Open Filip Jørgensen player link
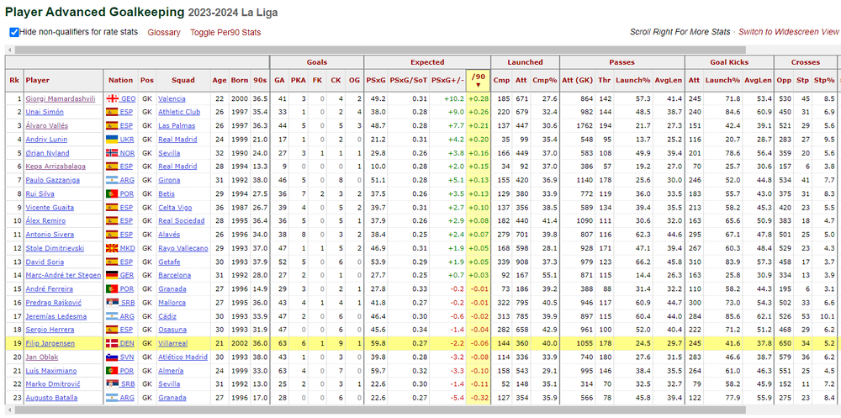 (x=50, y=343)
